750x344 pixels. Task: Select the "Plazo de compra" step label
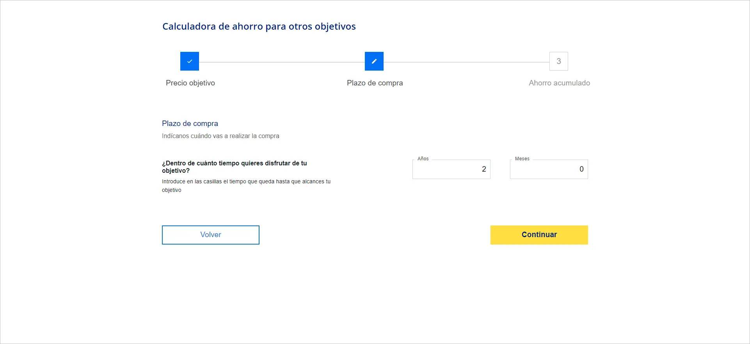[x=375, y=83]
